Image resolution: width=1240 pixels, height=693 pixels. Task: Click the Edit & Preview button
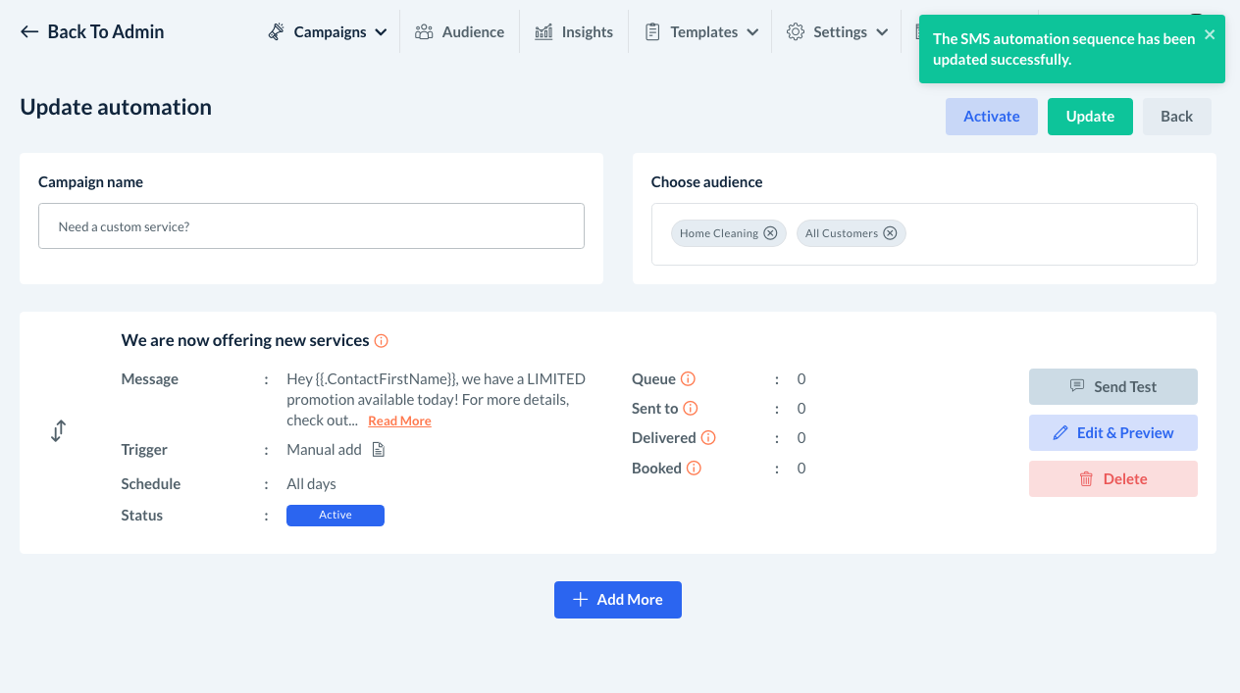coord(1112,433)
